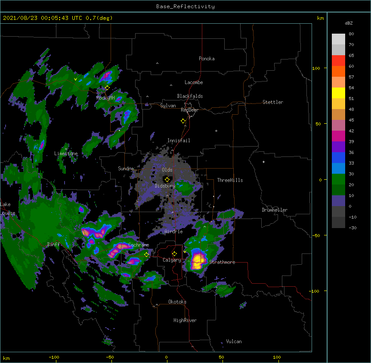The width and height of the screenshot is (371, 363).
Task: Click the dBZ legend heading
Action: 349,23
